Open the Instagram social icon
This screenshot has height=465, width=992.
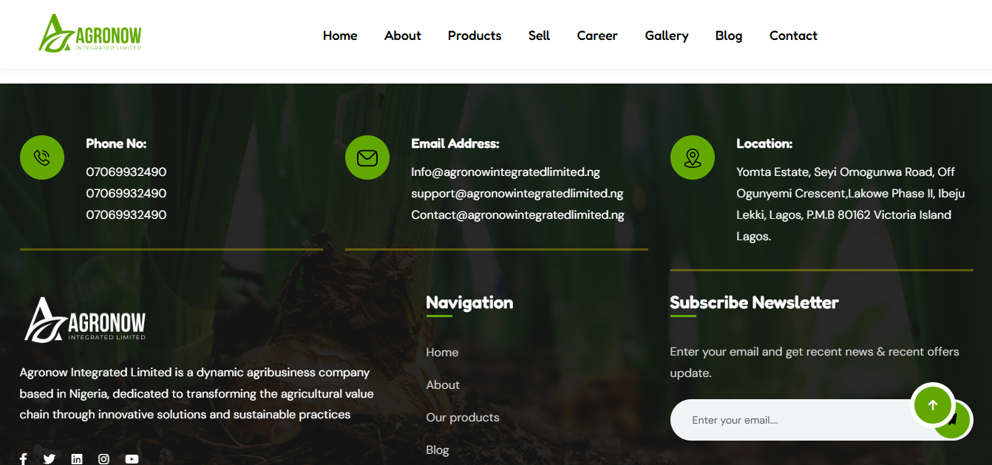click(104, 459)
